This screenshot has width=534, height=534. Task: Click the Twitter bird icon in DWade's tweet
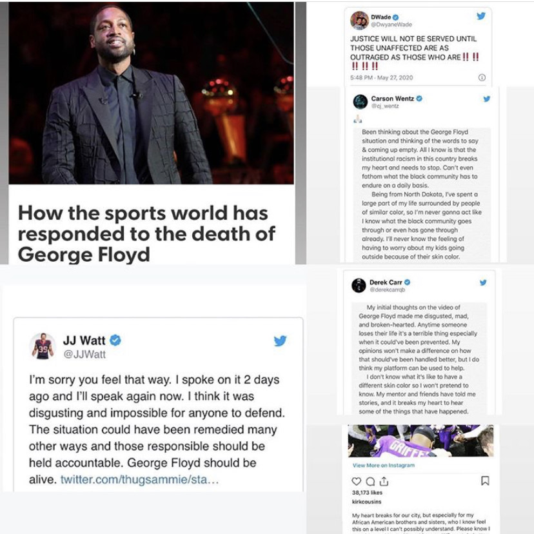coord(481,16)
